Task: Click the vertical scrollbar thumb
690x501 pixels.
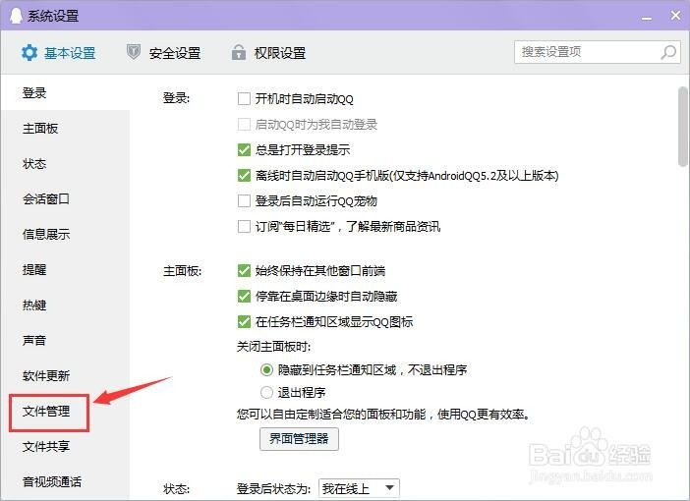Action: point(683,127)
